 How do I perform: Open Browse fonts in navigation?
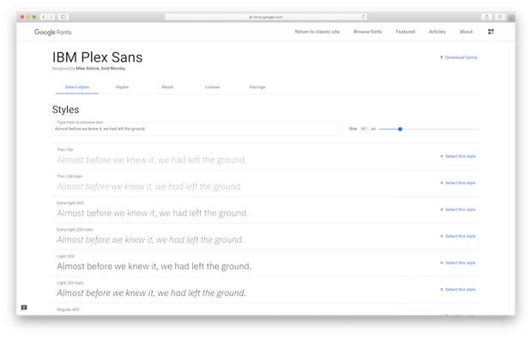coord(368,32)
